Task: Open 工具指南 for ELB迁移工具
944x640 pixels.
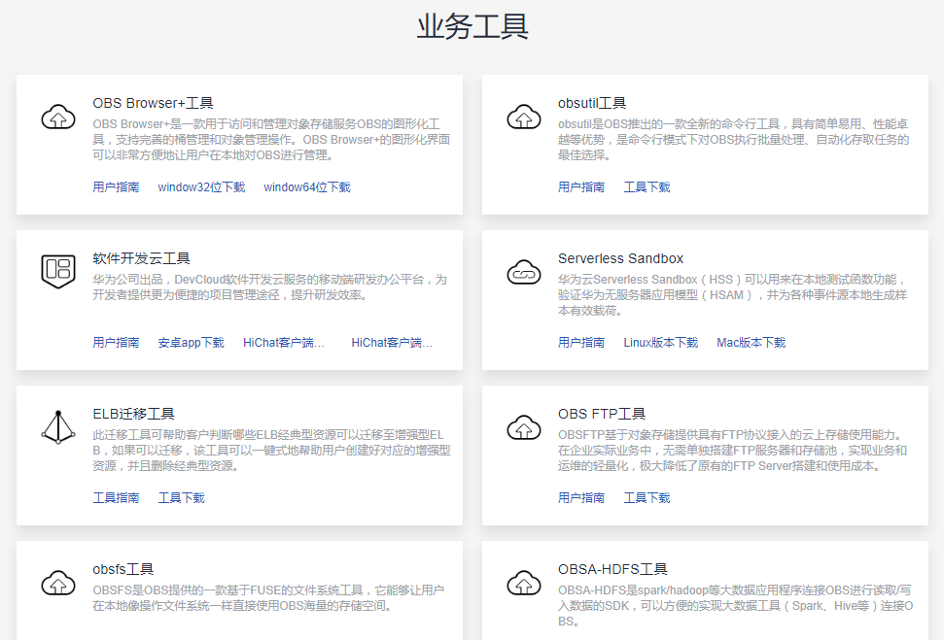Action: (x=116, y=497)
